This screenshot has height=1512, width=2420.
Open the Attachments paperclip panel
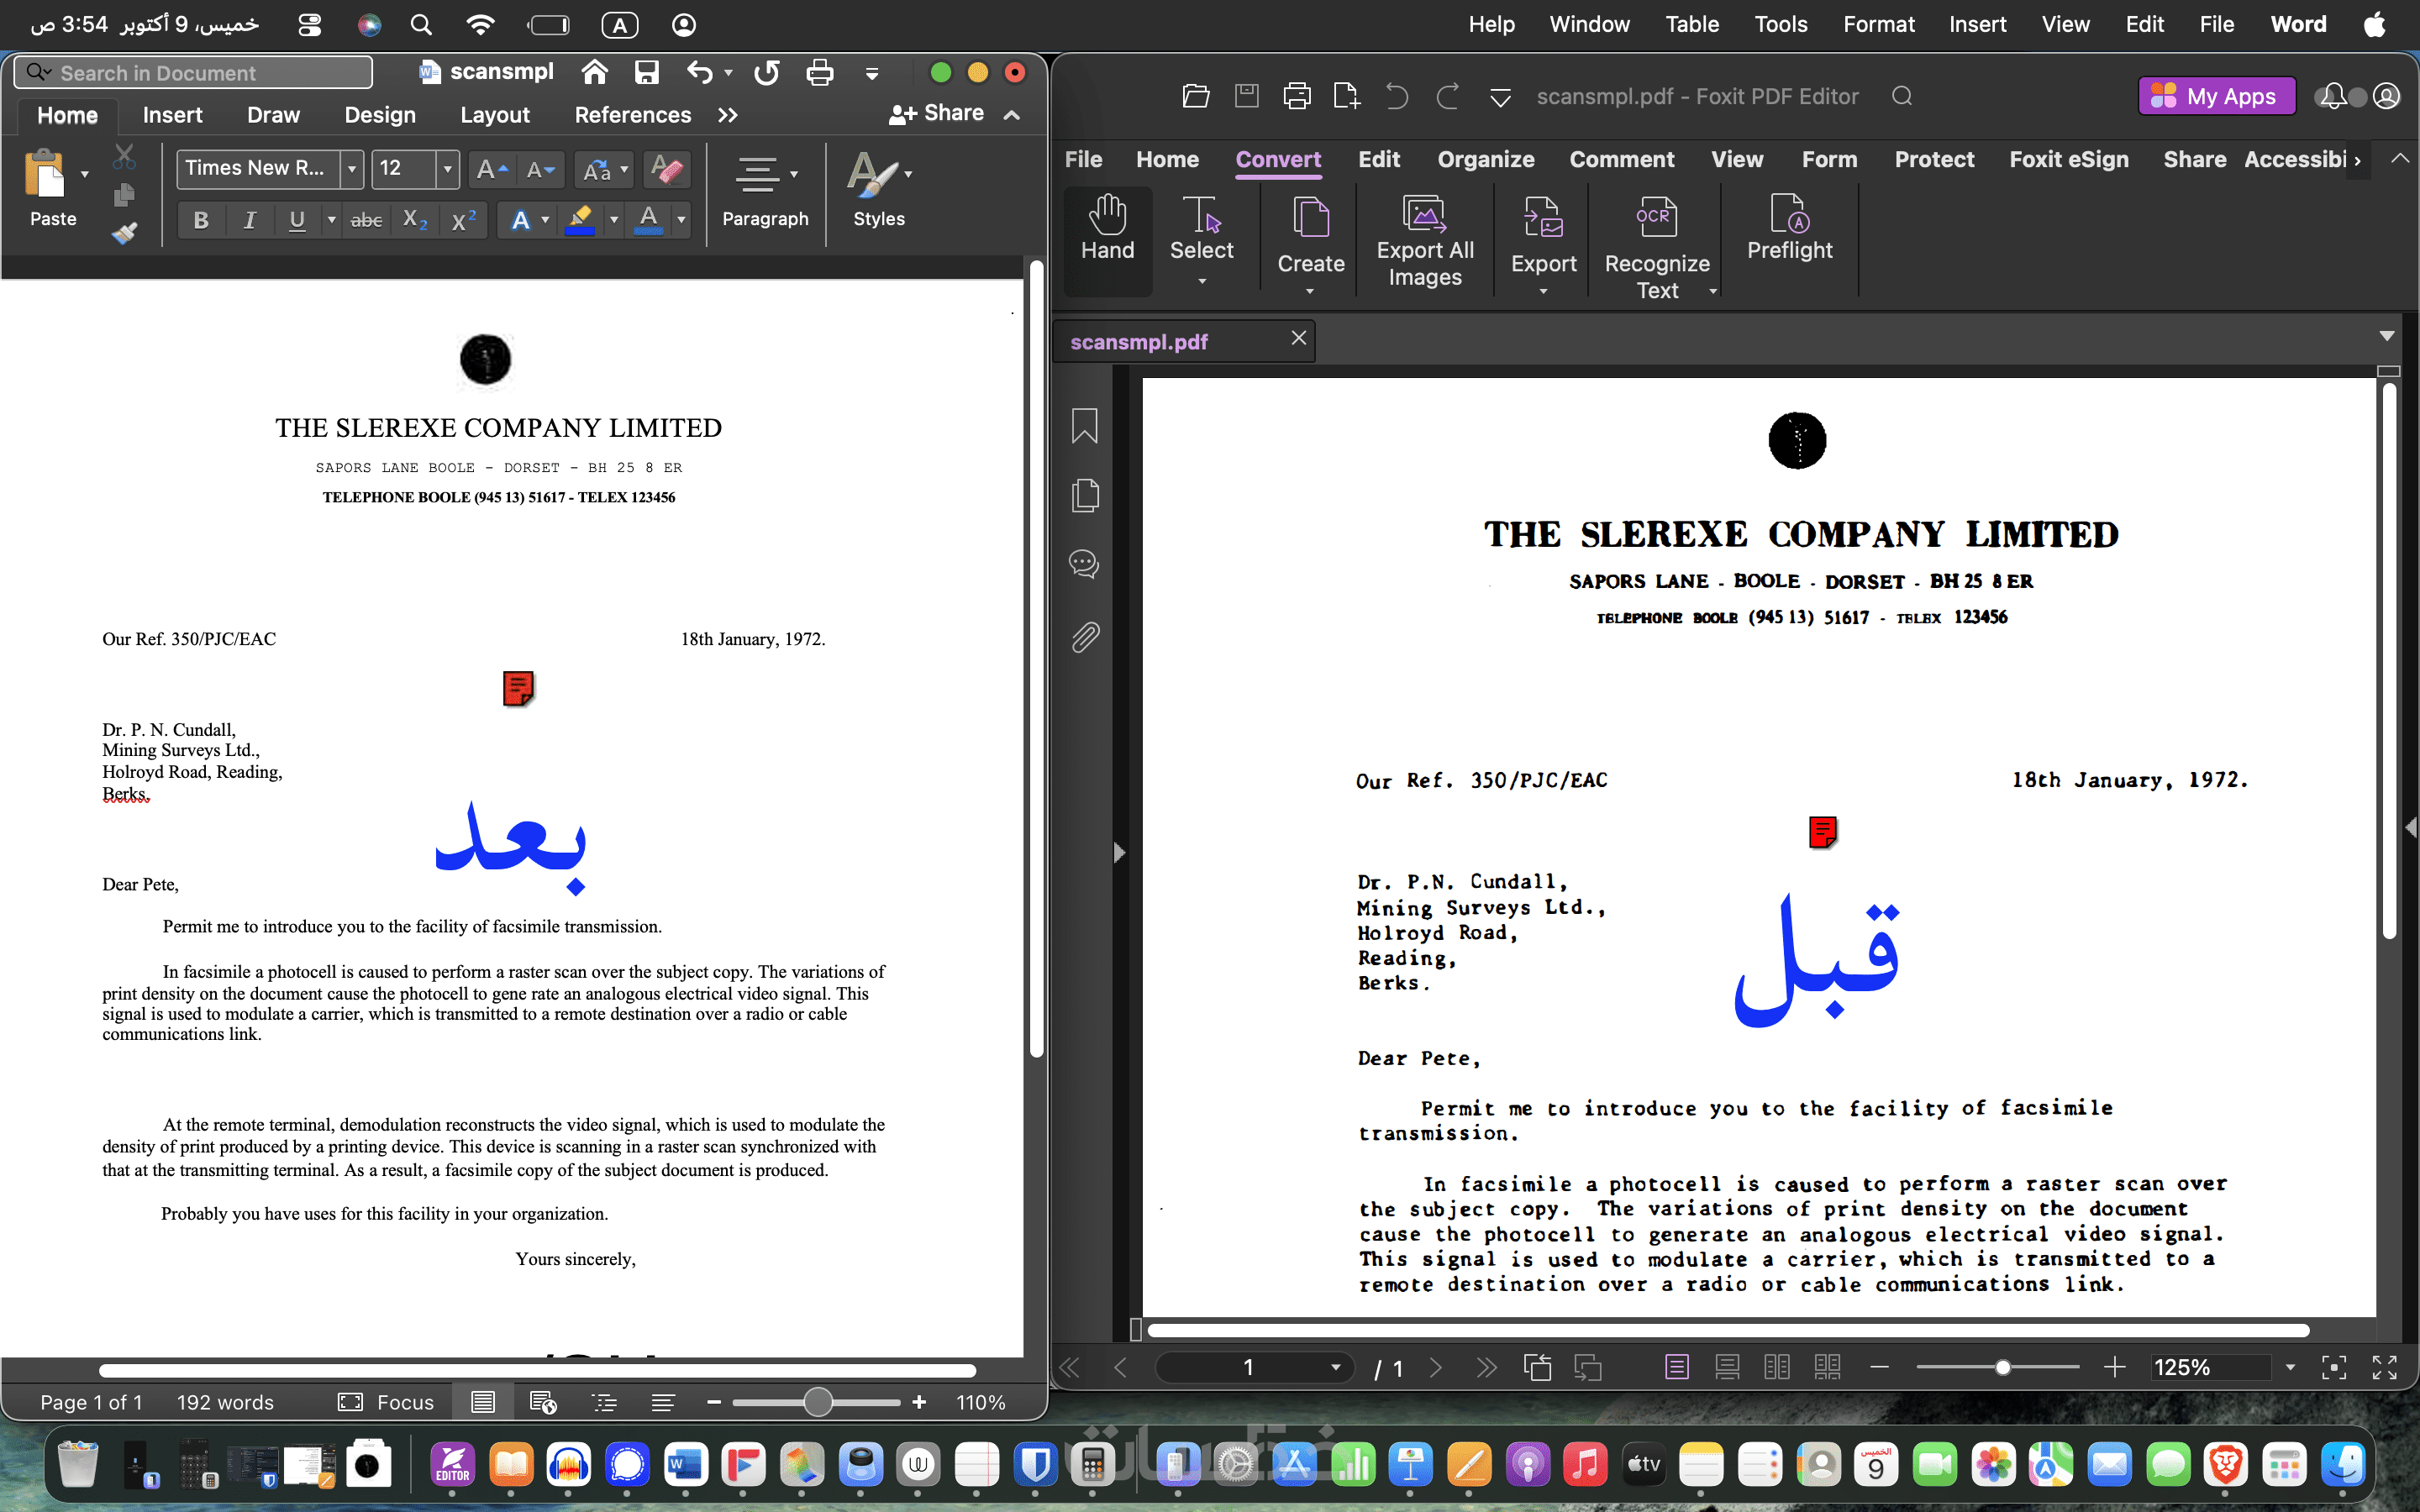coord(1084,636)
